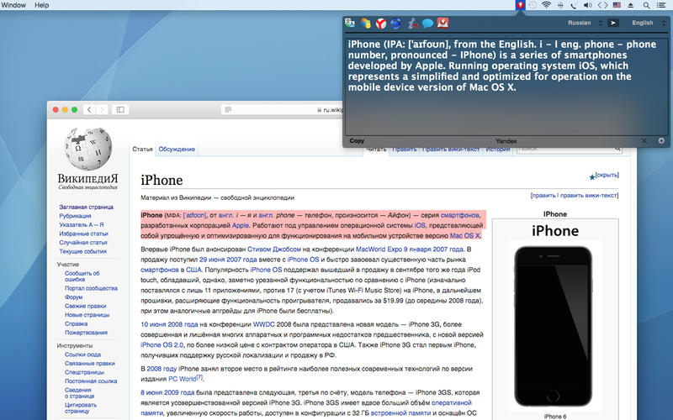Choose the blue globe translation service icon
This screenshot has height=420, width=673.
coord(395,24)
